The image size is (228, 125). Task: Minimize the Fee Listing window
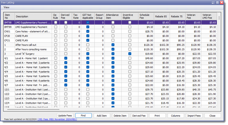click(x=213, y=2)
